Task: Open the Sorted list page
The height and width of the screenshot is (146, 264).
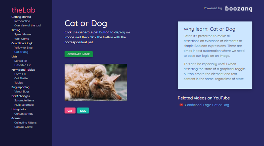Action: point(21,61)
